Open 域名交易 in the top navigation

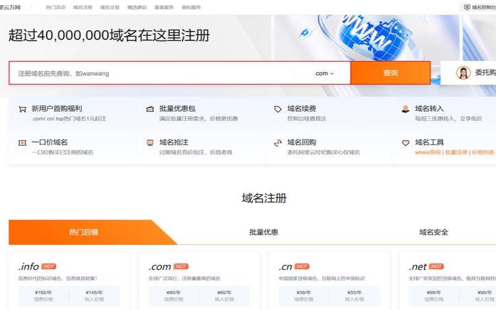click(x=110, y=7)
